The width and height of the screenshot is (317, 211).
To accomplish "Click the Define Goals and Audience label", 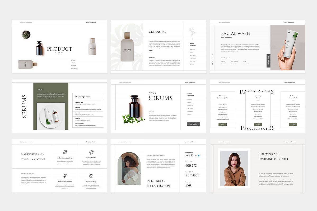I will [x=65, y=158].
